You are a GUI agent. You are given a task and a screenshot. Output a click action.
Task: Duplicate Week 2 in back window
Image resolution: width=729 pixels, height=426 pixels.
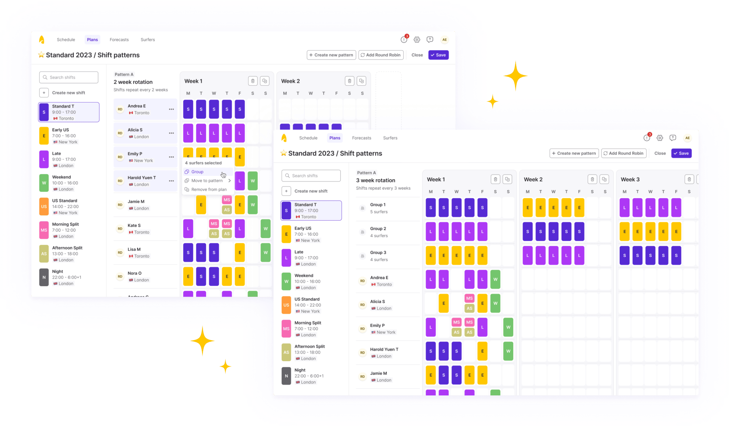point(361,81)
